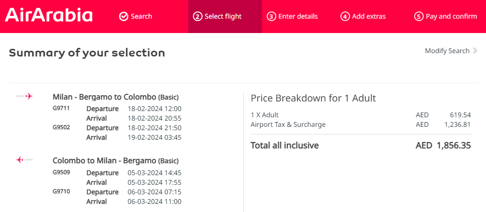This screenshot has width=486, height=212.
Task: Jump to the Pay and confirm step
Action: [x=446, y=16]
